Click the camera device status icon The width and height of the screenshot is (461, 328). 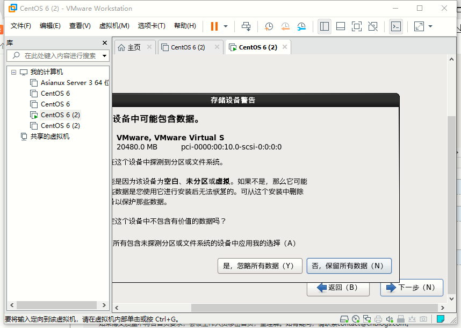click(423, 319)
